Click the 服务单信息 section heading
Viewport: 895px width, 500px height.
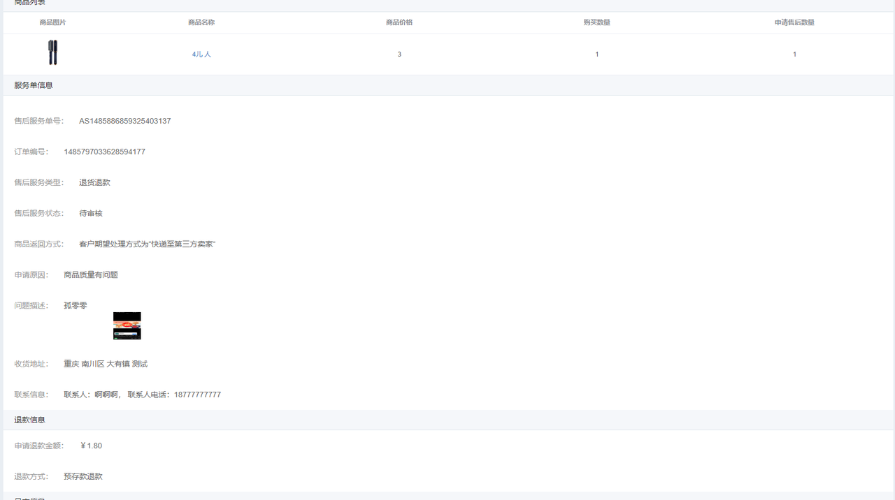coord(34,85)
